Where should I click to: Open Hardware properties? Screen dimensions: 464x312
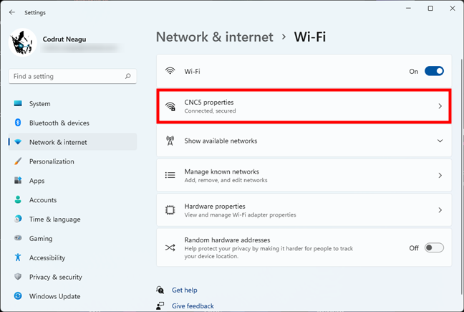304,210
